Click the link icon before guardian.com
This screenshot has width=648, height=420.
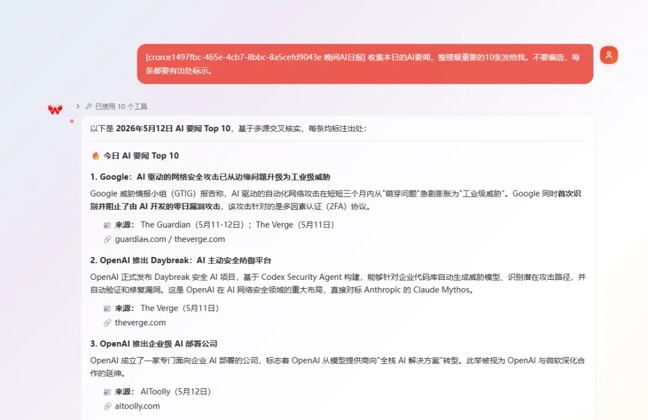click(107, 239)
